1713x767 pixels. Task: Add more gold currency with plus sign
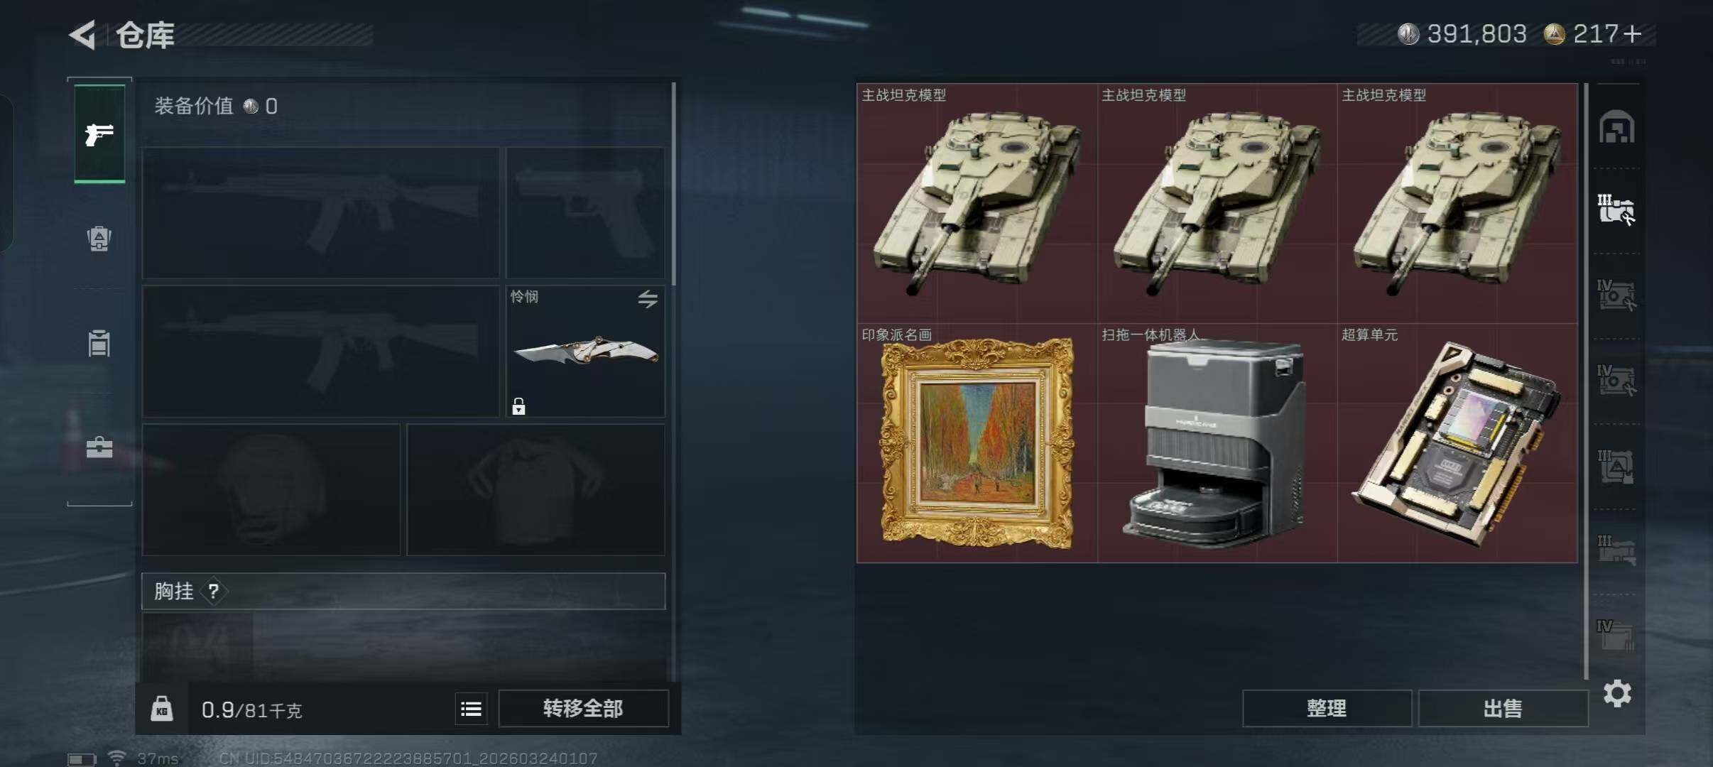[x=1633, y=33]
